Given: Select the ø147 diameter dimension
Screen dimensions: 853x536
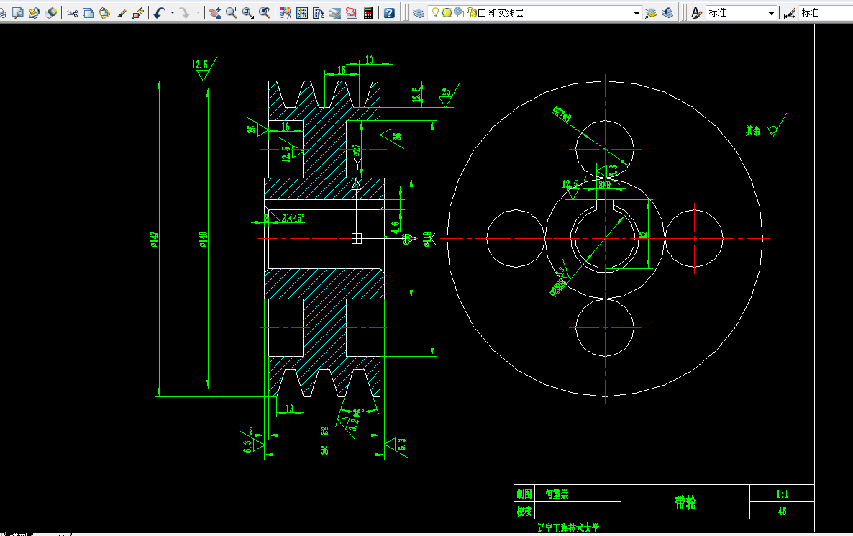Looking at the screenshot, I should pyautogui.click(x=155, y=239).
